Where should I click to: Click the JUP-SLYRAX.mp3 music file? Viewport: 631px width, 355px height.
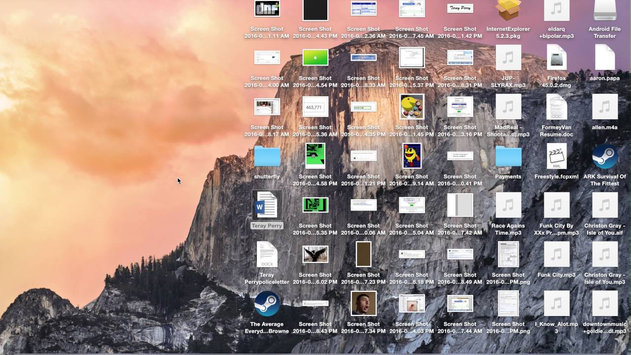[508, 58]
